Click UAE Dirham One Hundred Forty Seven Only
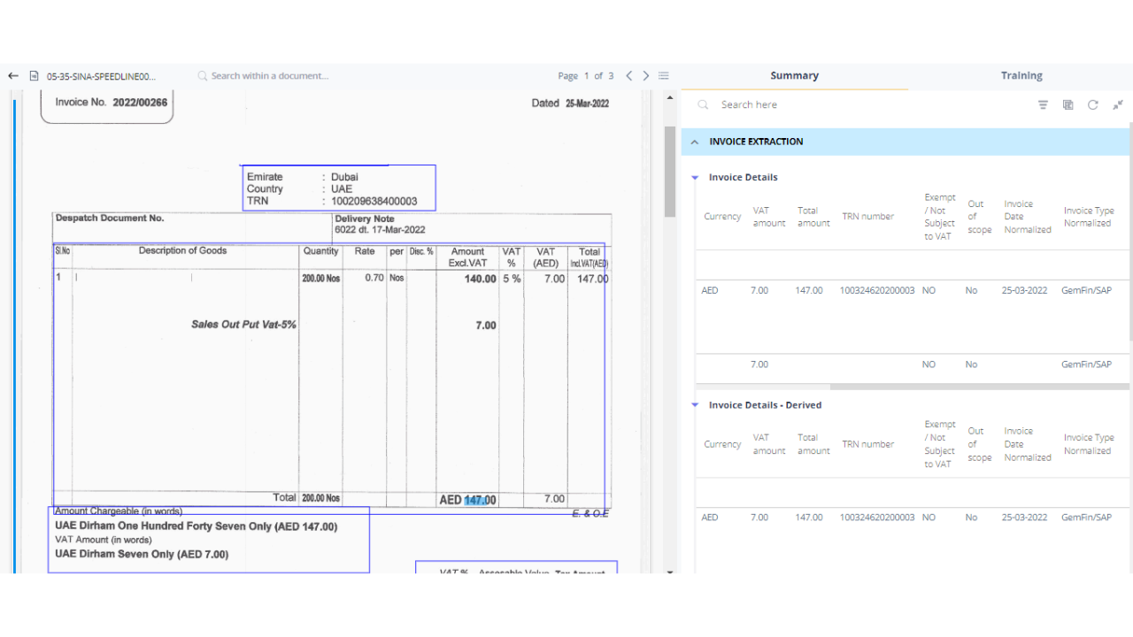1133x637 pixels. pyautogui.click(x=196, y=526)
